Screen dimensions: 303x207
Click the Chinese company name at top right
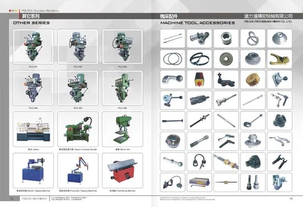coord(268,16)
